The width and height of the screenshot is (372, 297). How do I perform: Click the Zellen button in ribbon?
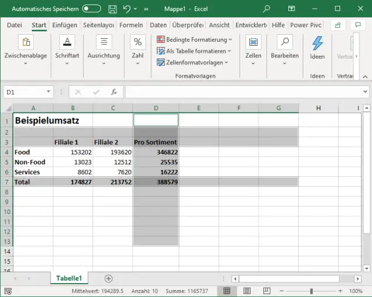[253, 49]
